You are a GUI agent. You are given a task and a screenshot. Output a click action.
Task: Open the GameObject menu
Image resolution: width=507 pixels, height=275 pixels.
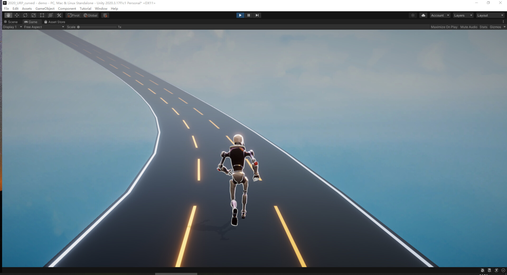pos(45,8)
